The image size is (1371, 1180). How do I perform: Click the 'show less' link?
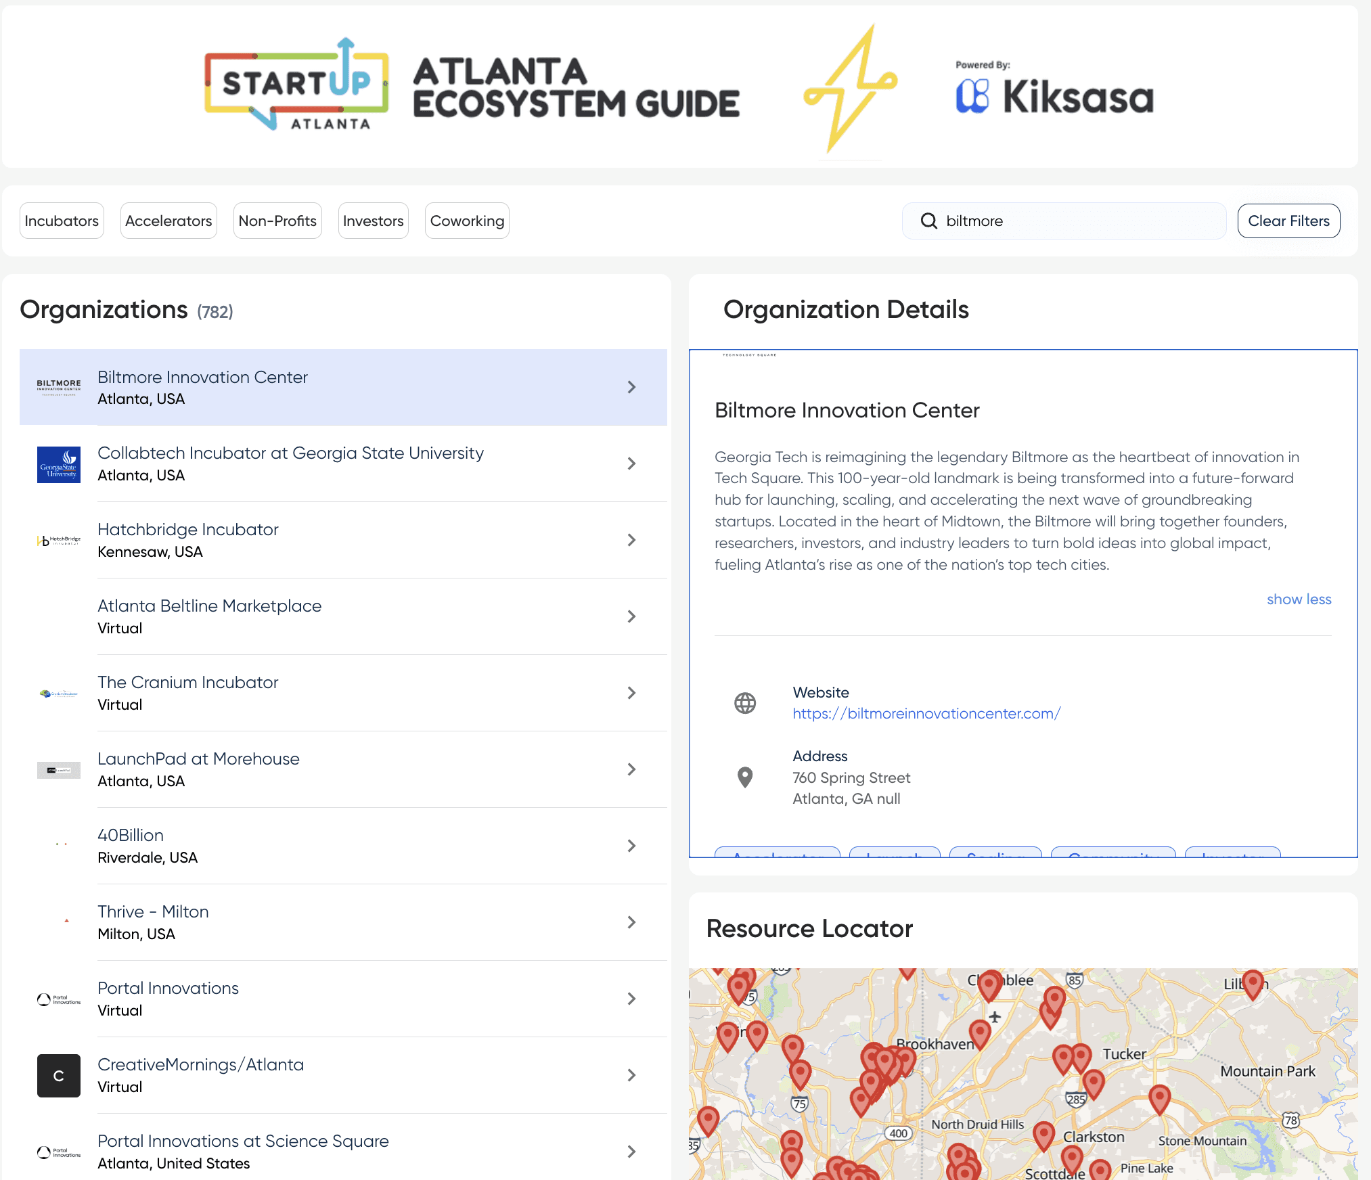[1299, 599]
